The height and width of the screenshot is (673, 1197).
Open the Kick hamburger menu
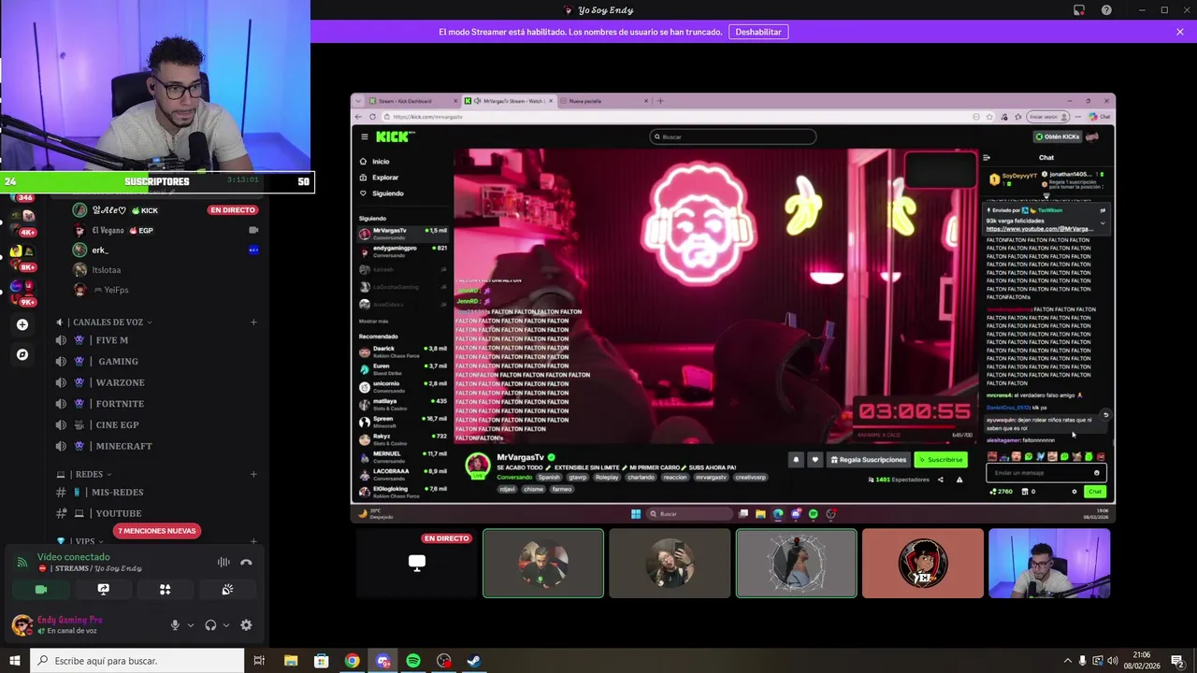365,136
